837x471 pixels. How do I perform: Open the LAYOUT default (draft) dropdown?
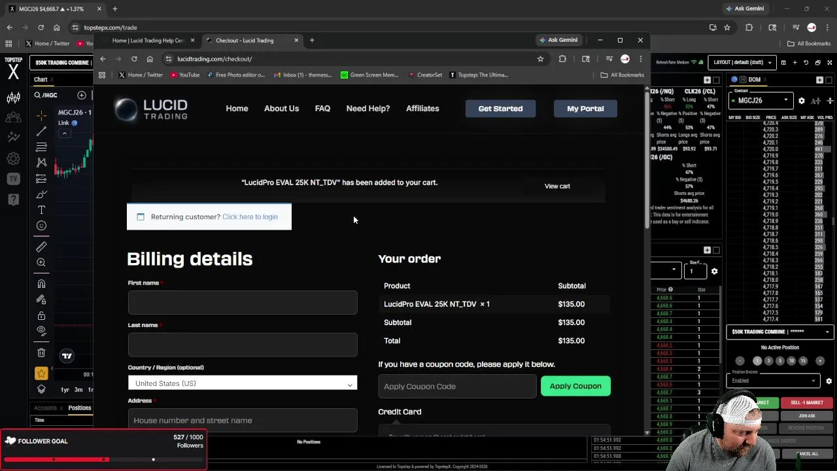coord(742,63)
